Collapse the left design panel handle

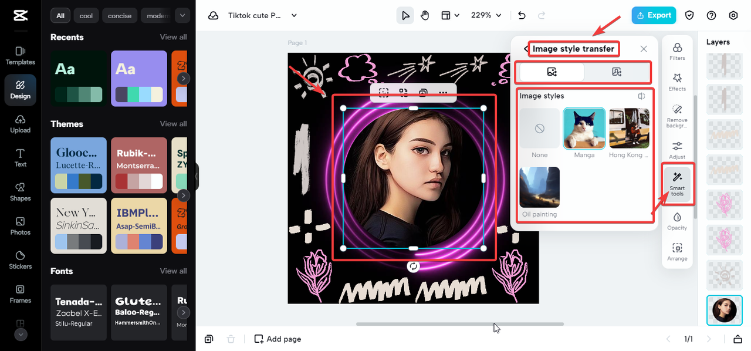pyautogui.click(x=197, y=176)
